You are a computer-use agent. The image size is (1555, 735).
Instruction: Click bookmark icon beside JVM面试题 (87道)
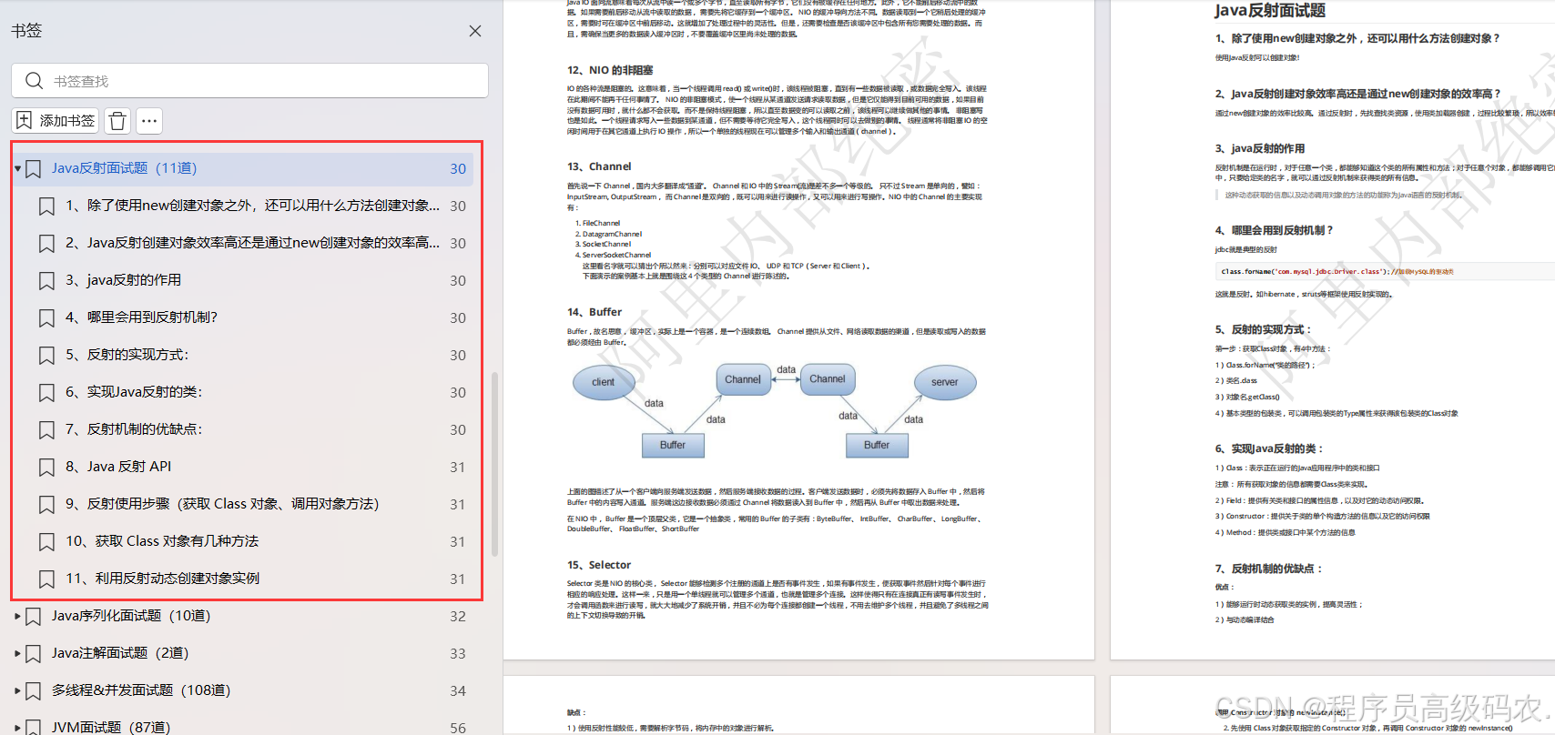(x=33, y=728)
